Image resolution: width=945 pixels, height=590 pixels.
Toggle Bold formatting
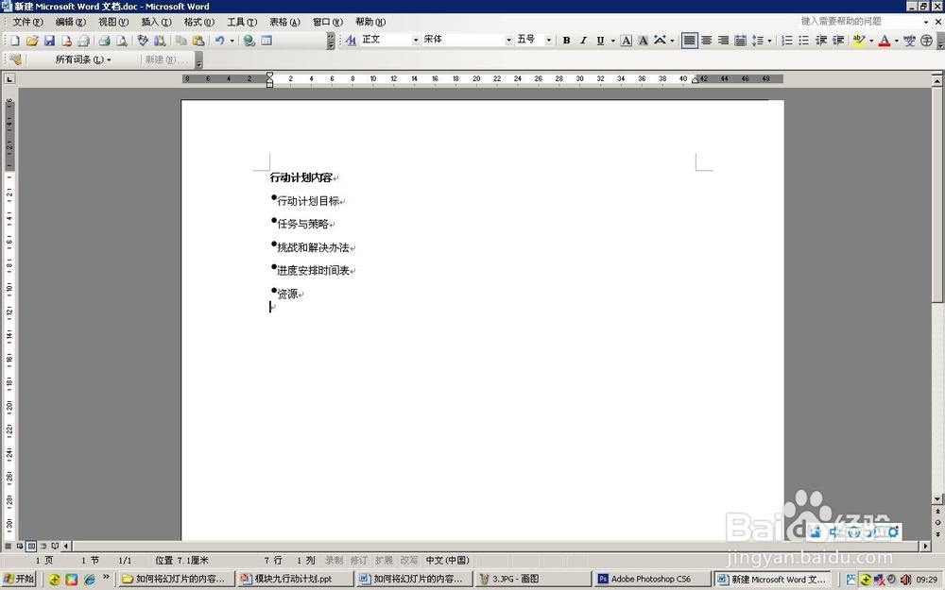click(x=566, y=41)
